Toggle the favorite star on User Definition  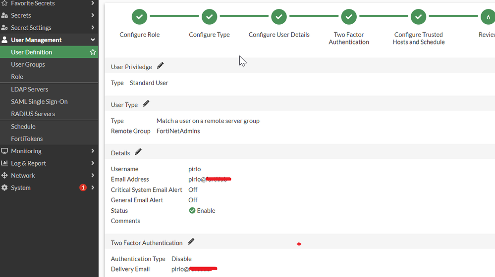93,52
